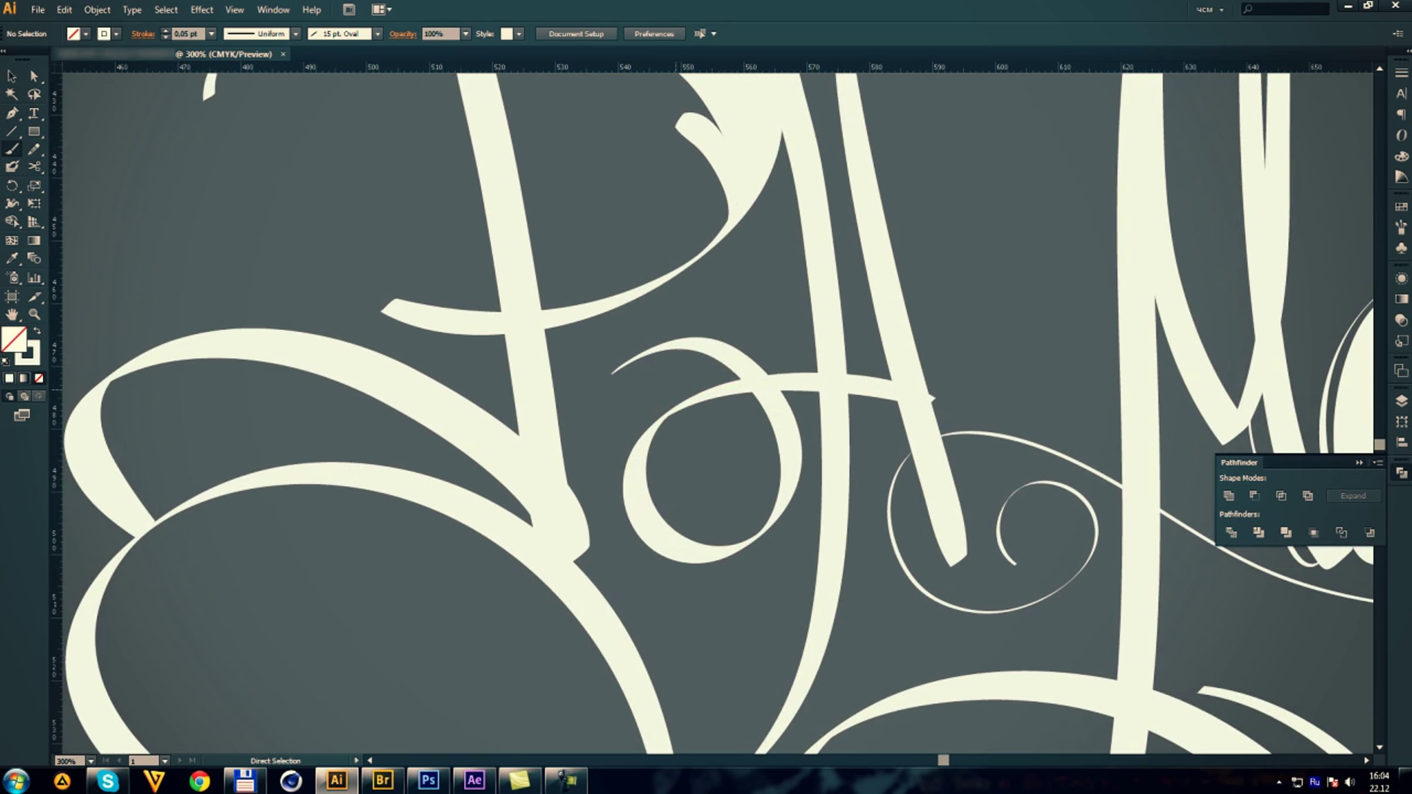Set fill mode to None
Viewport: 1412px width, 794px height.
39,378
